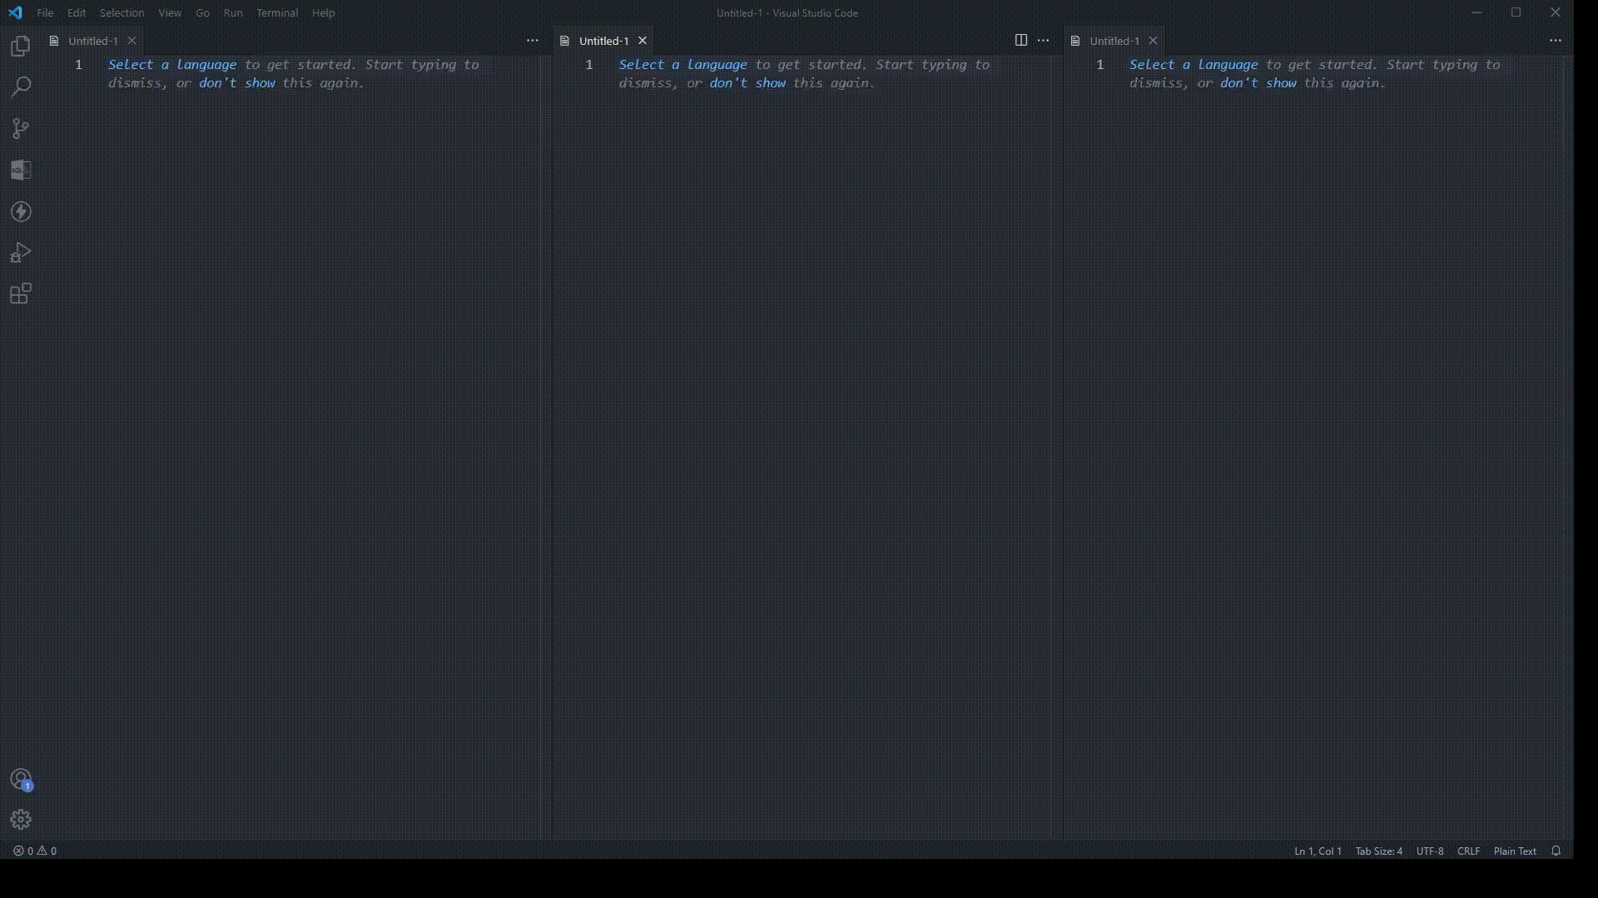Change UTF-8 file encoding
1598x898 pixels.
1430,851
